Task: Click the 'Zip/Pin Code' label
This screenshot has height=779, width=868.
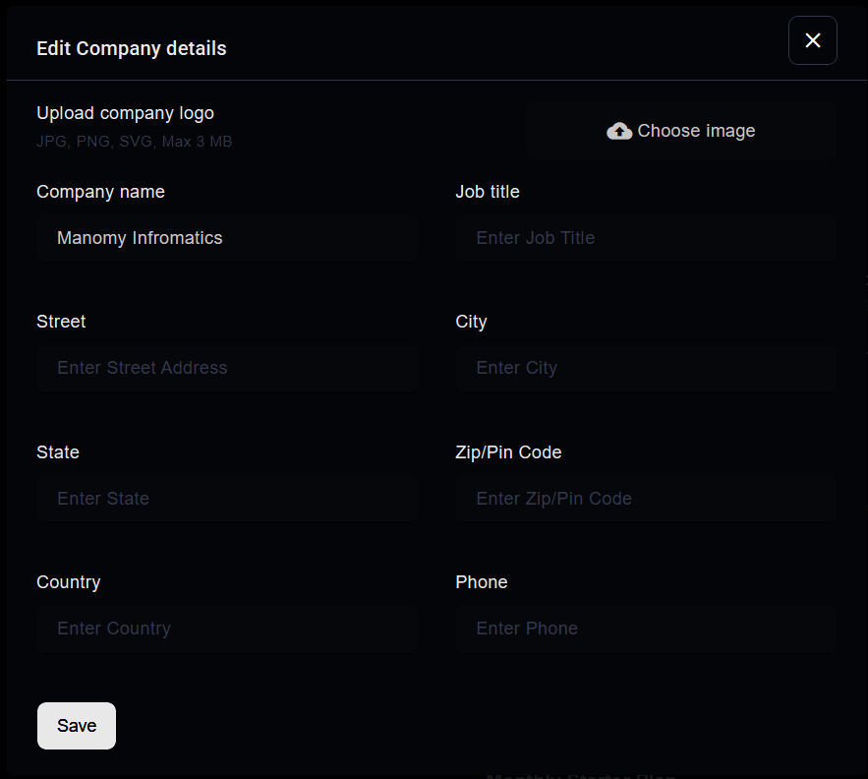Action: (508, 452)
